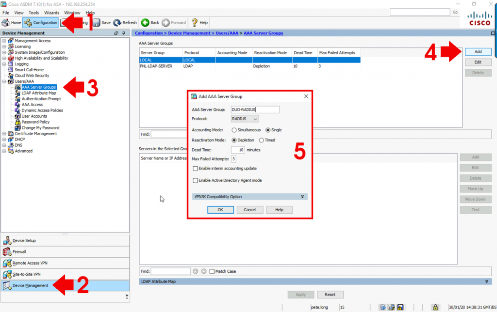The image size is (497, 312).
Task: Expand Management Access tree node
Action: (x=4, y=41)
